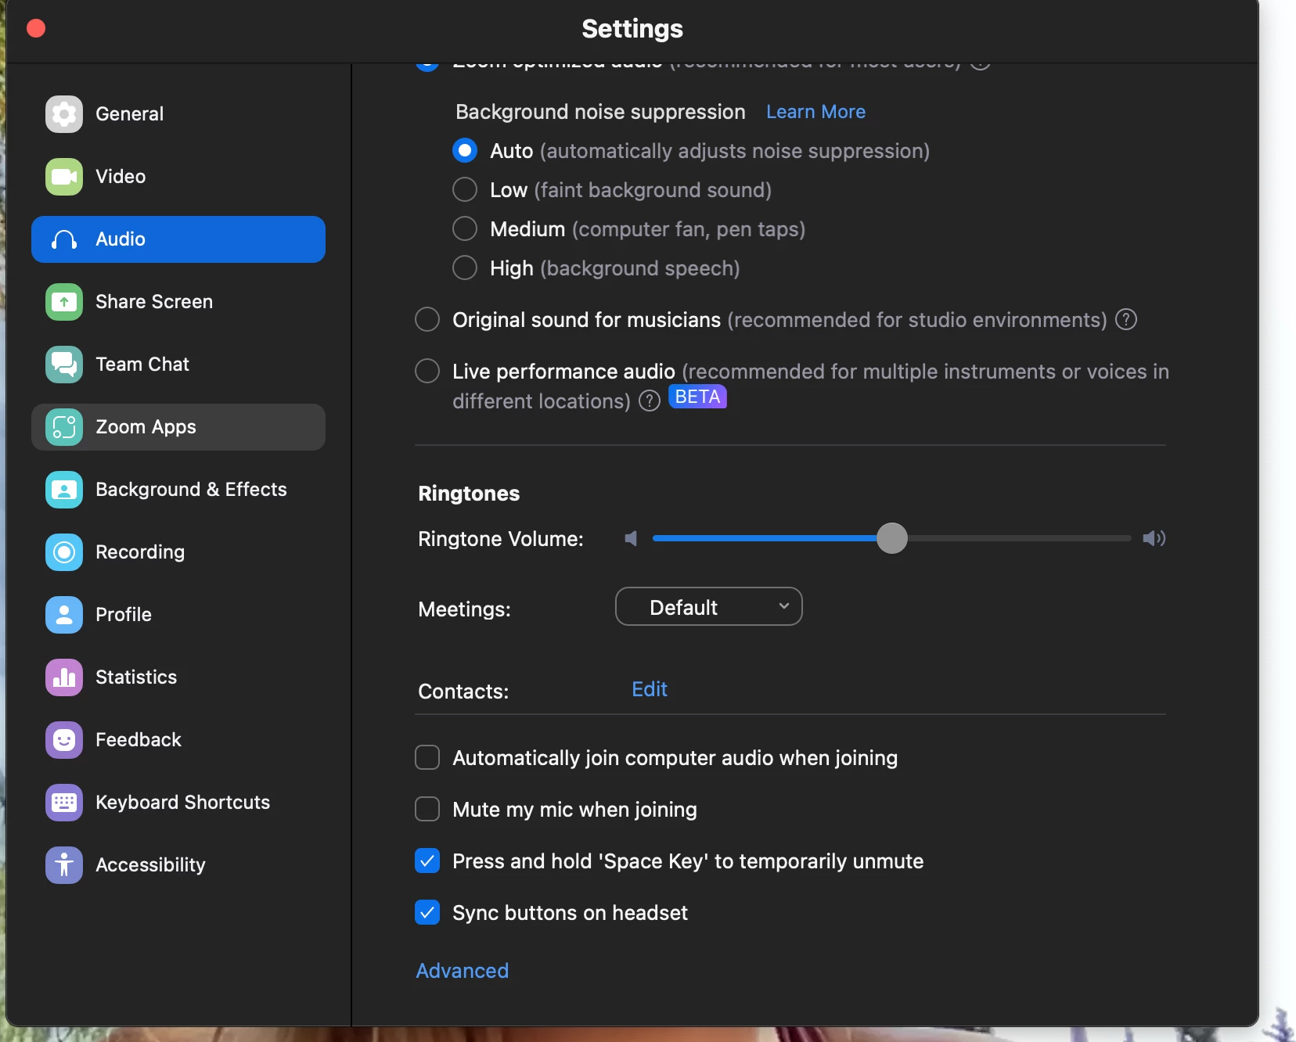Close the Settings window
This screenshot has height=1042, width=1296.
(36, 28)
